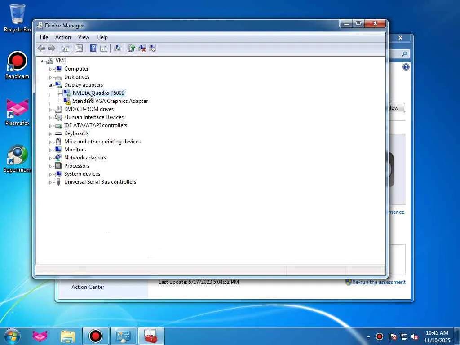Expand the Mice and other pointing devices category
Screen dimensions: 460x345
(50, 142)
